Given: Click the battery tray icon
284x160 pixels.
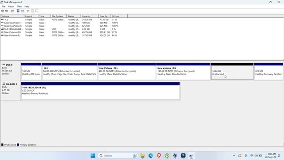Looking at the screenshot, I should [x=260, y=156].
